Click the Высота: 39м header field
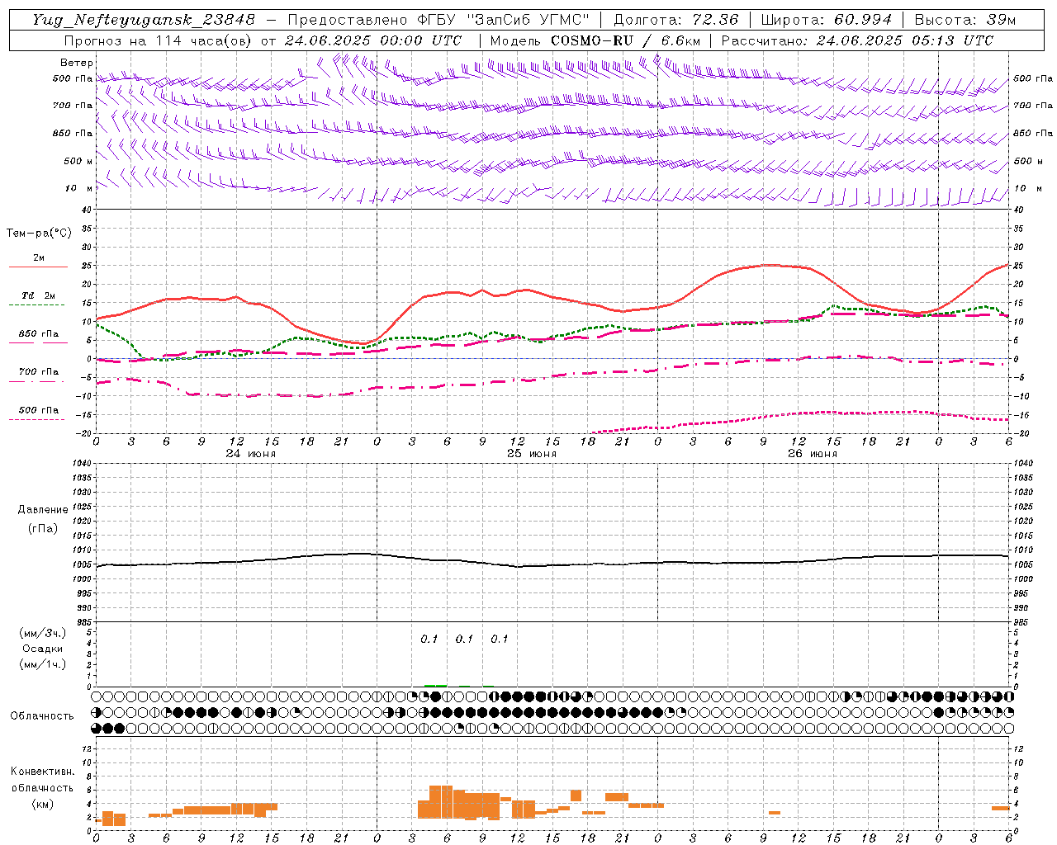 click(x=965, y=20)
